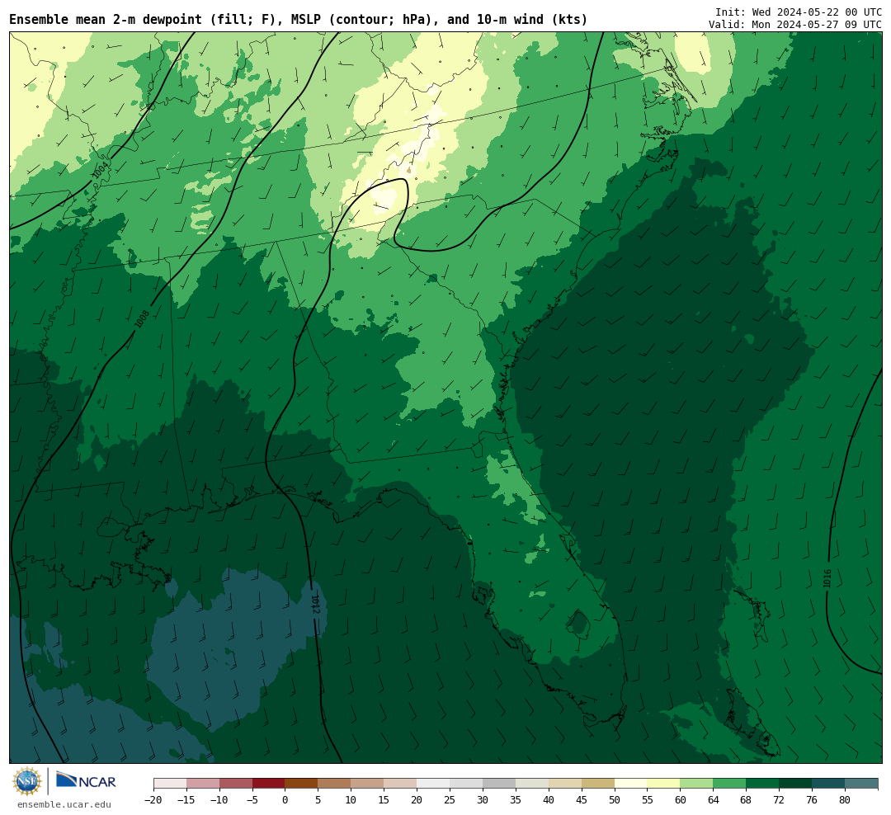The height and width of the screenshot is (815, 891).
Task: Click the 76 to 80 legend swatch
Action: click(828, 784)
